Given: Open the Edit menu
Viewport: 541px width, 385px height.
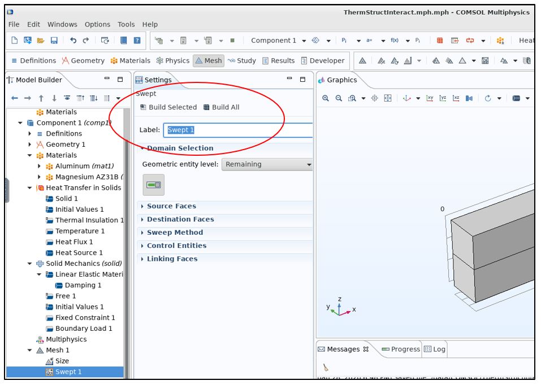Looking at the screenshot, I should 33,24.
